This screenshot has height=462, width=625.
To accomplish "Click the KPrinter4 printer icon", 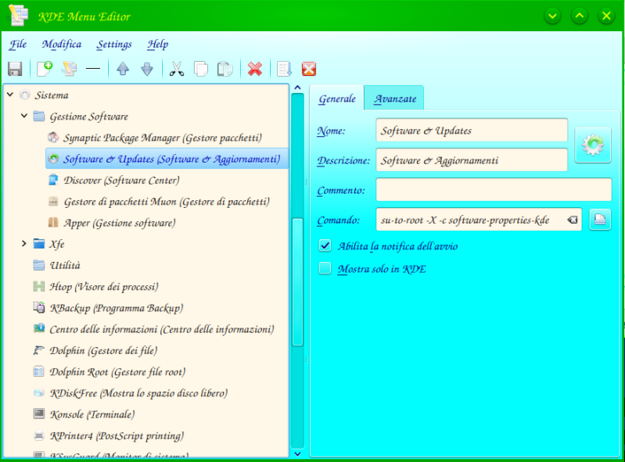I will click(38, 435).
